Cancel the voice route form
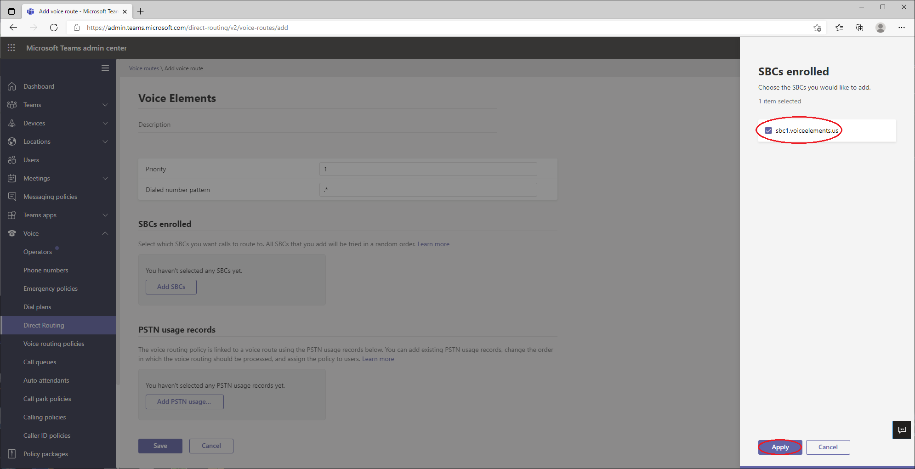 click(x=211, y=446)
